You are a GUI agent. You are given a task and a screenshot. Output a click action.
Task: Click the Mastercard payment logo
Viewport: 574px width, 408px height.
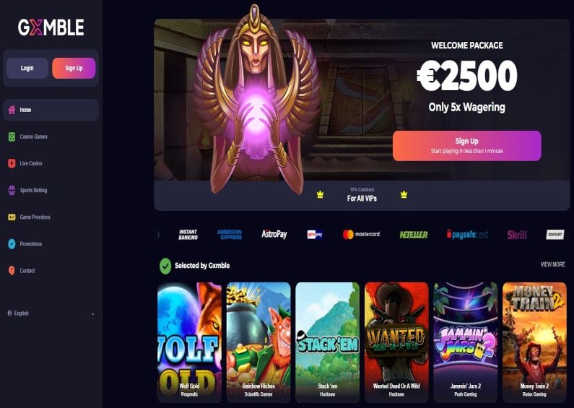click(361, 235)
